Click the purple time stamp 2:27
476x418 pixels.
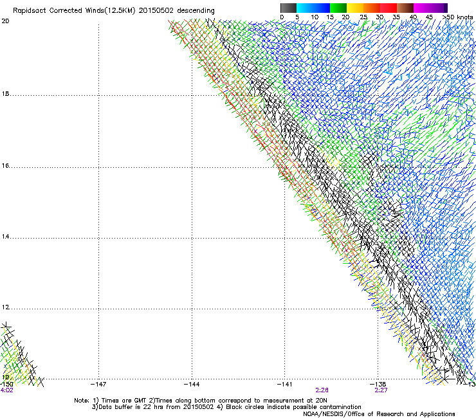381,390
